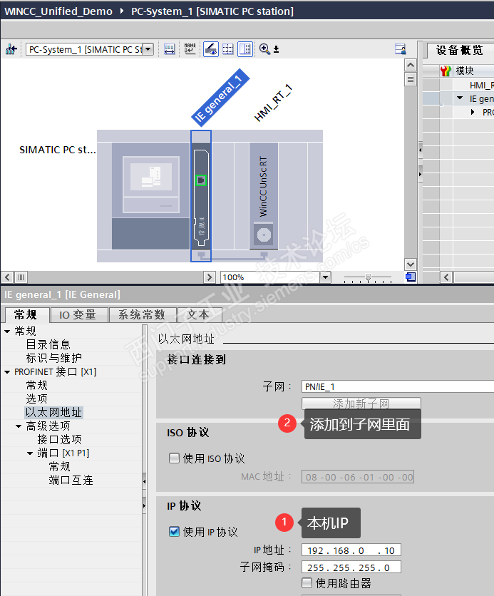Click the horizontal scroll right arrow under device view
Viewport: 494px width, 596px height.
209,277
